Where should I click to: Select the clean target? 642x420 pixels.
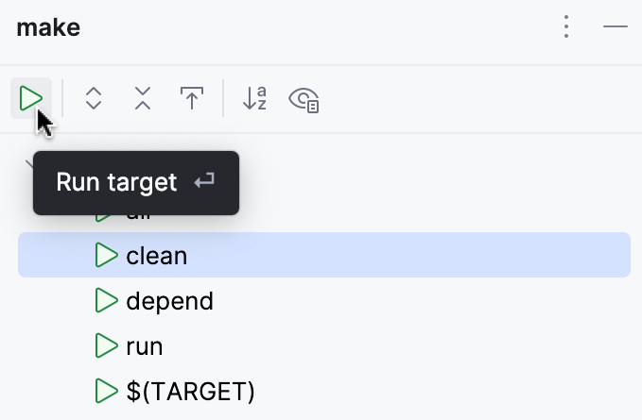(x=157, y=255)
